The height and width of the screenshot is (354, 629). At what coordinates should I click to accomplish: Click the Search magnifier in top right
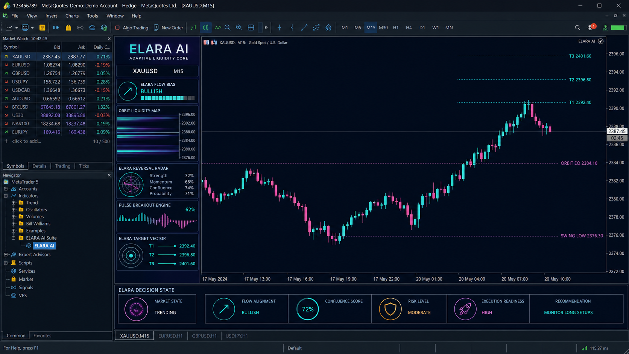coord(577,27)
